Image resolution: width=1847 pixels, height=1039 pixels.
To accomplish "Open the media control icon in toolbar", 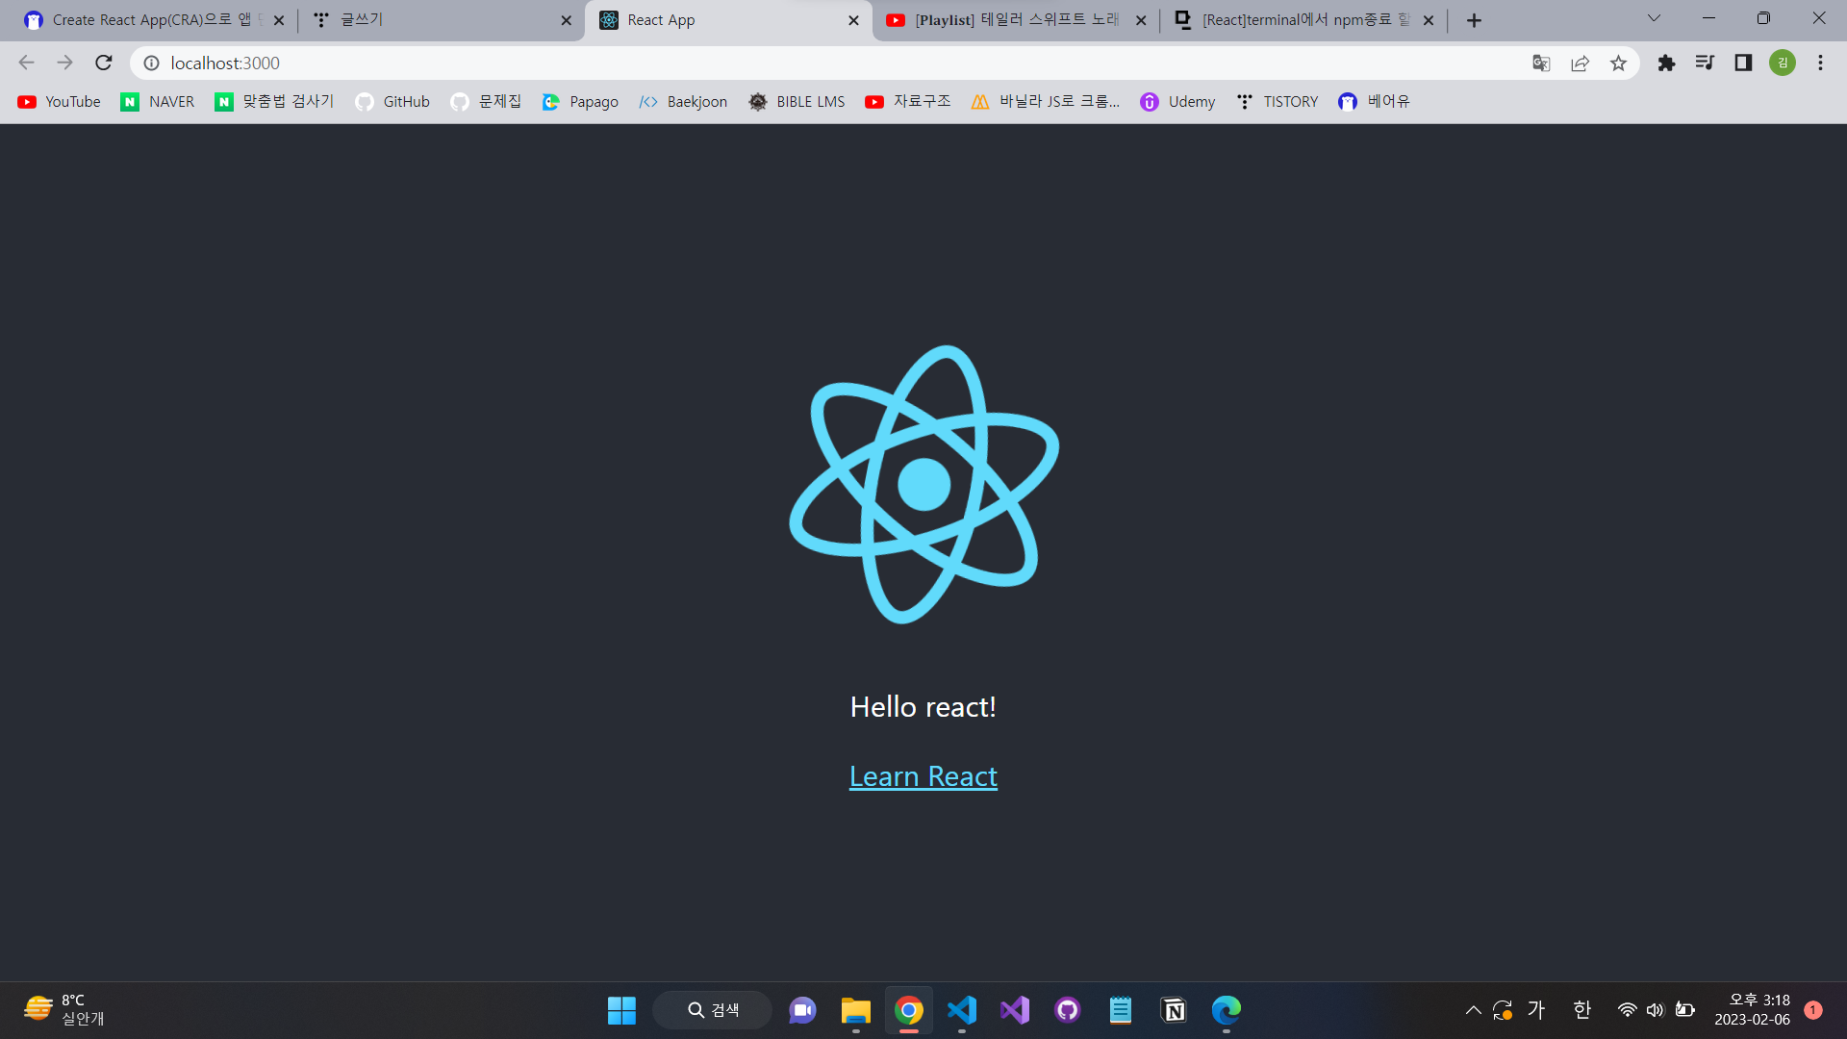I will [1705, 63].
